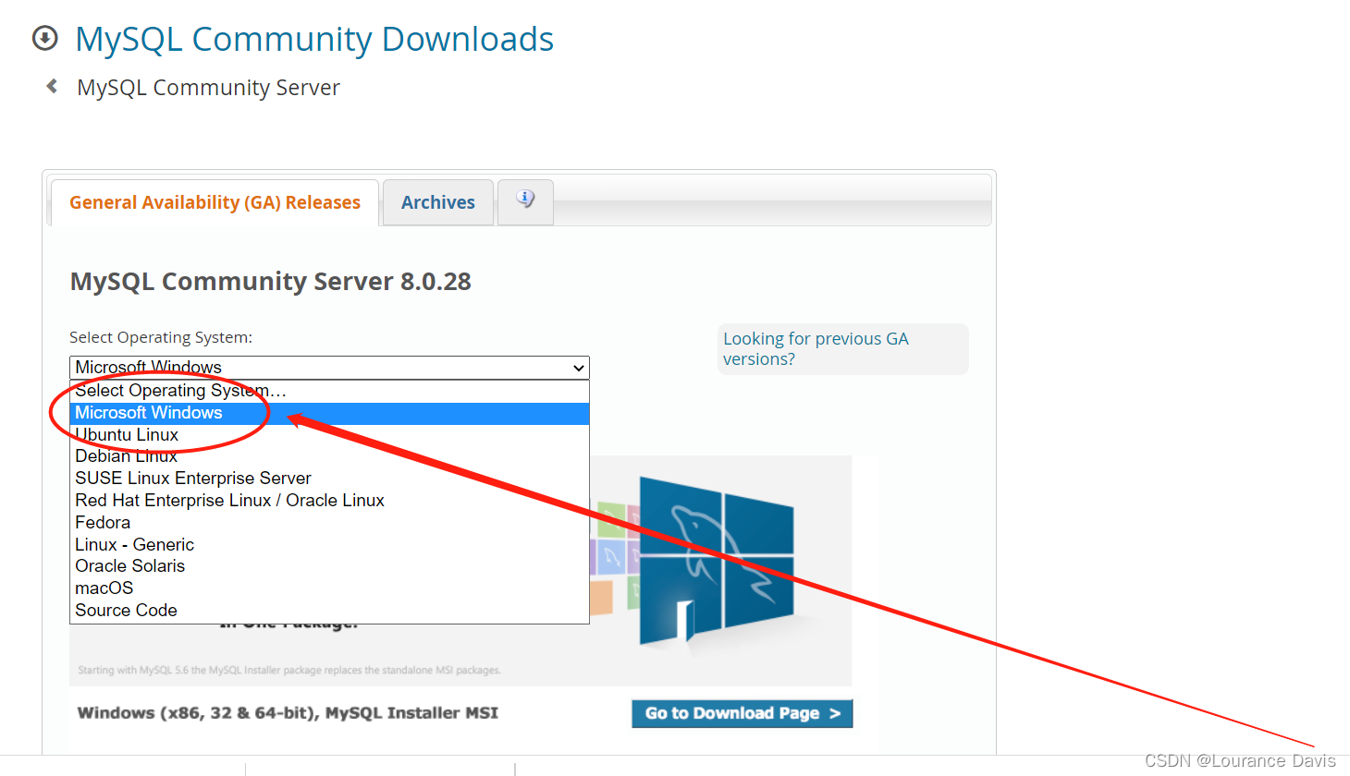
Task: Open Looking for previous GA versions link
Action: [816, 349]
